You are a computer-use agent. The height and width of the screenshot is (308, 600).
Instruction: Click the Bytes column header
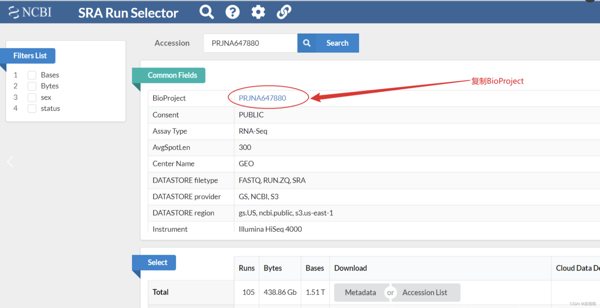272,268
